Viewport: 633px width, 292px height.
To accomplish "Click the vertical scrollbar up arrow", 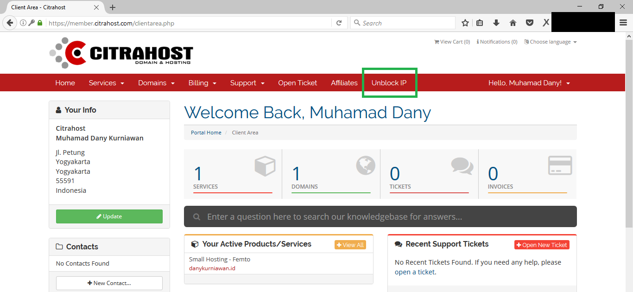I will 629,36.
